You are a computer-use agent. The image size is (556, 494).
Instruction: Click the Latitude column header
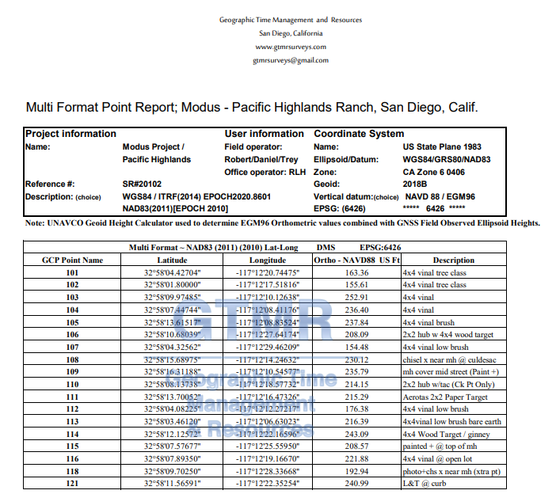click(172, 260)
